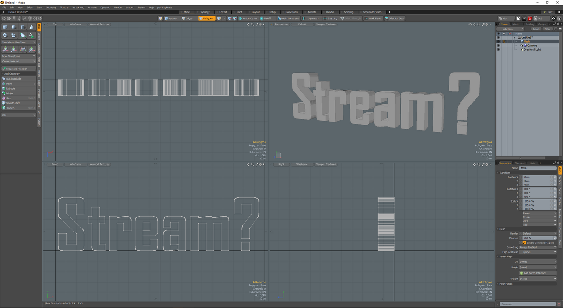Screen dimensions: 563x308
Task: Open the Smoothing dropdown
Action: tap(537, 247)
